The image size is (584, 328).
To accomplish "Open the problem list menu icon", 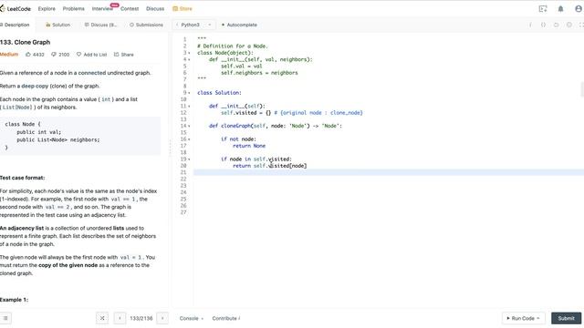I will (x=5, y=318).
